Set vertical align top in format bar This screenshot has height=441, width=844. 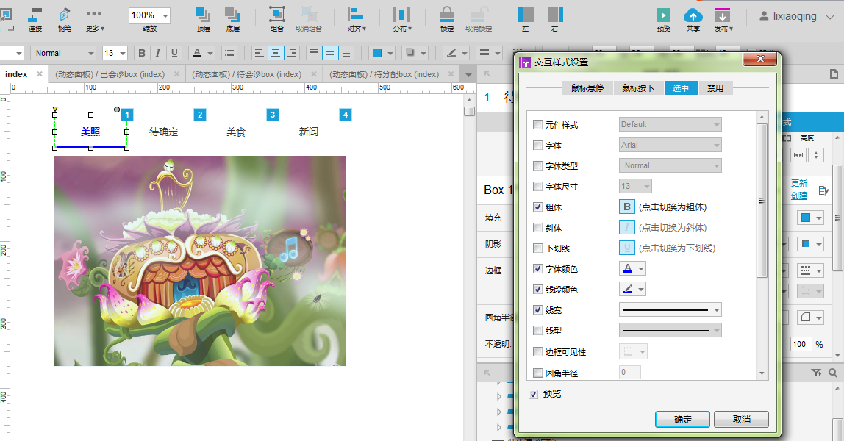(313, 53)
